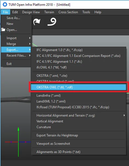Expand the Import submenu arrow
The image size is (129, 166).
pyautogui.click(x=30, y=38)
